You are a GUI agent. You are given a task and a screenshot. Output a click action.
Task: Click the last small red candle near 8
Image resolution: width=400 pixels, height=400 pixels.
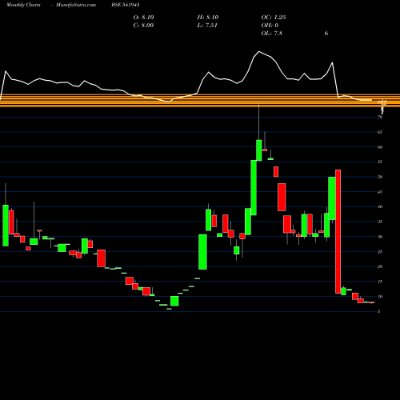click(x=371, y=302)
